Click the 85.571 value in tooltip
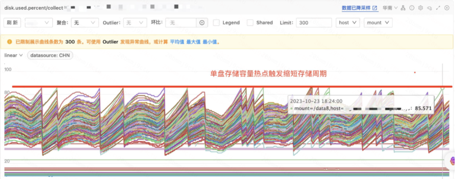The width and height of the screenshot is (455, 179). pos(423,108)
